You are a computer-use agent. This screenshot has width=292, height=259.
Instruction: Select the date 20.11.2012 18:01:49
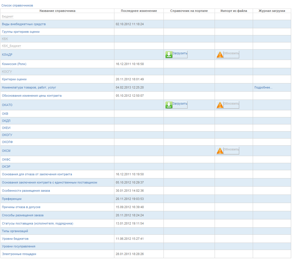point(130,79)
